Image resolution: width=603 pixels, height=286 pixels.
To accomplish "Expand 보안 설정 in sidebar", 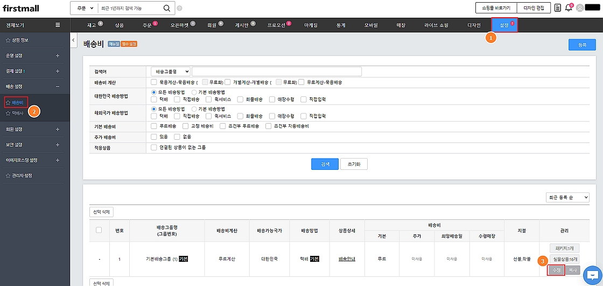I will pyautogui.click(x=58, y=145).
